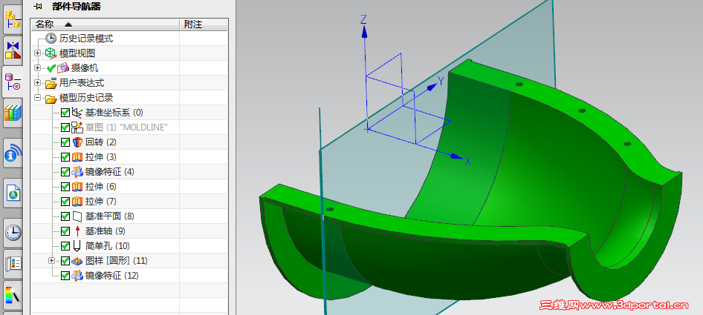Open the Reuse Library books tab
Image resolution: width=703 pixels, height=315 pixels.
pos(13,113)
